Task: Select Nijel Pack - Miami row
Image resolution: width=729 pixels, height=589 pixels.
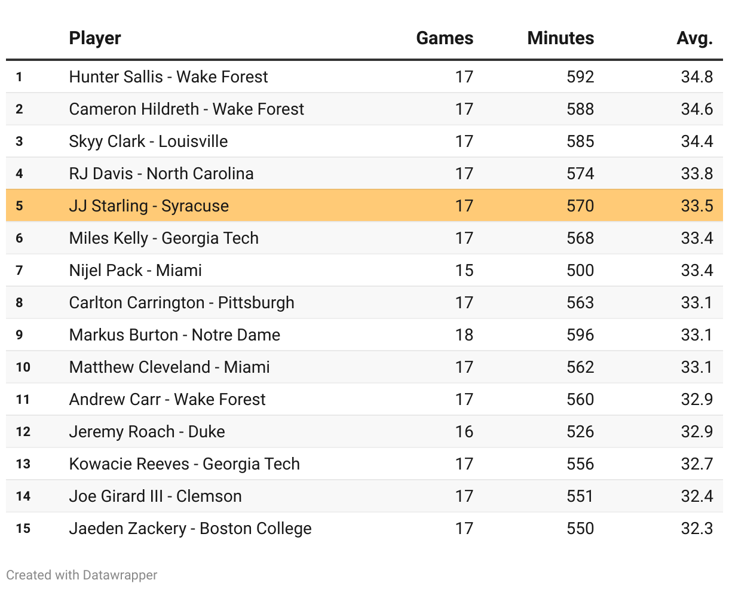Action: (136, 271)
